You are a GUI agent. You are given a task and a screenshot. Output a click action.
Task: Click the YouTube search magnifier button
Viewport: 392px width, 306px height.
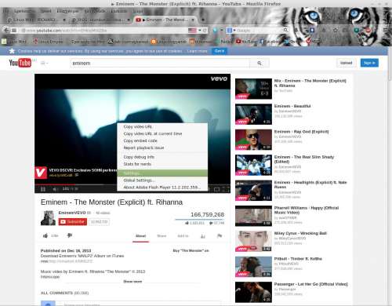click(260, 64)
